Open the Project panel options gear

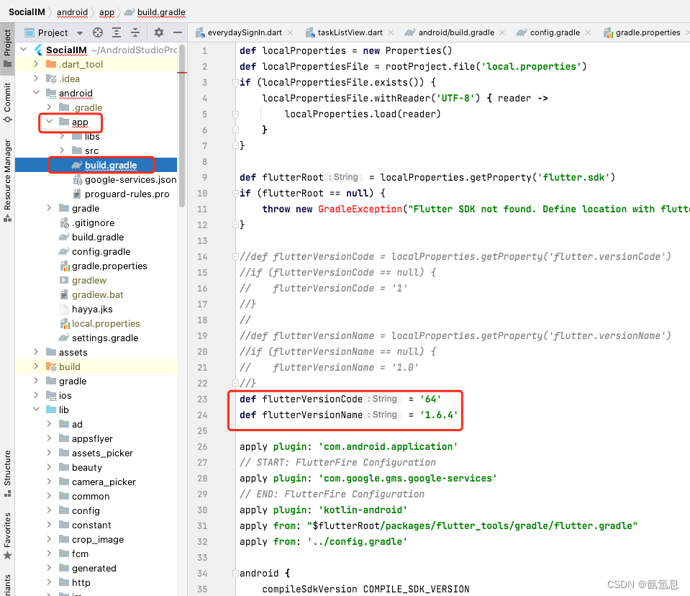coord(159,32)
